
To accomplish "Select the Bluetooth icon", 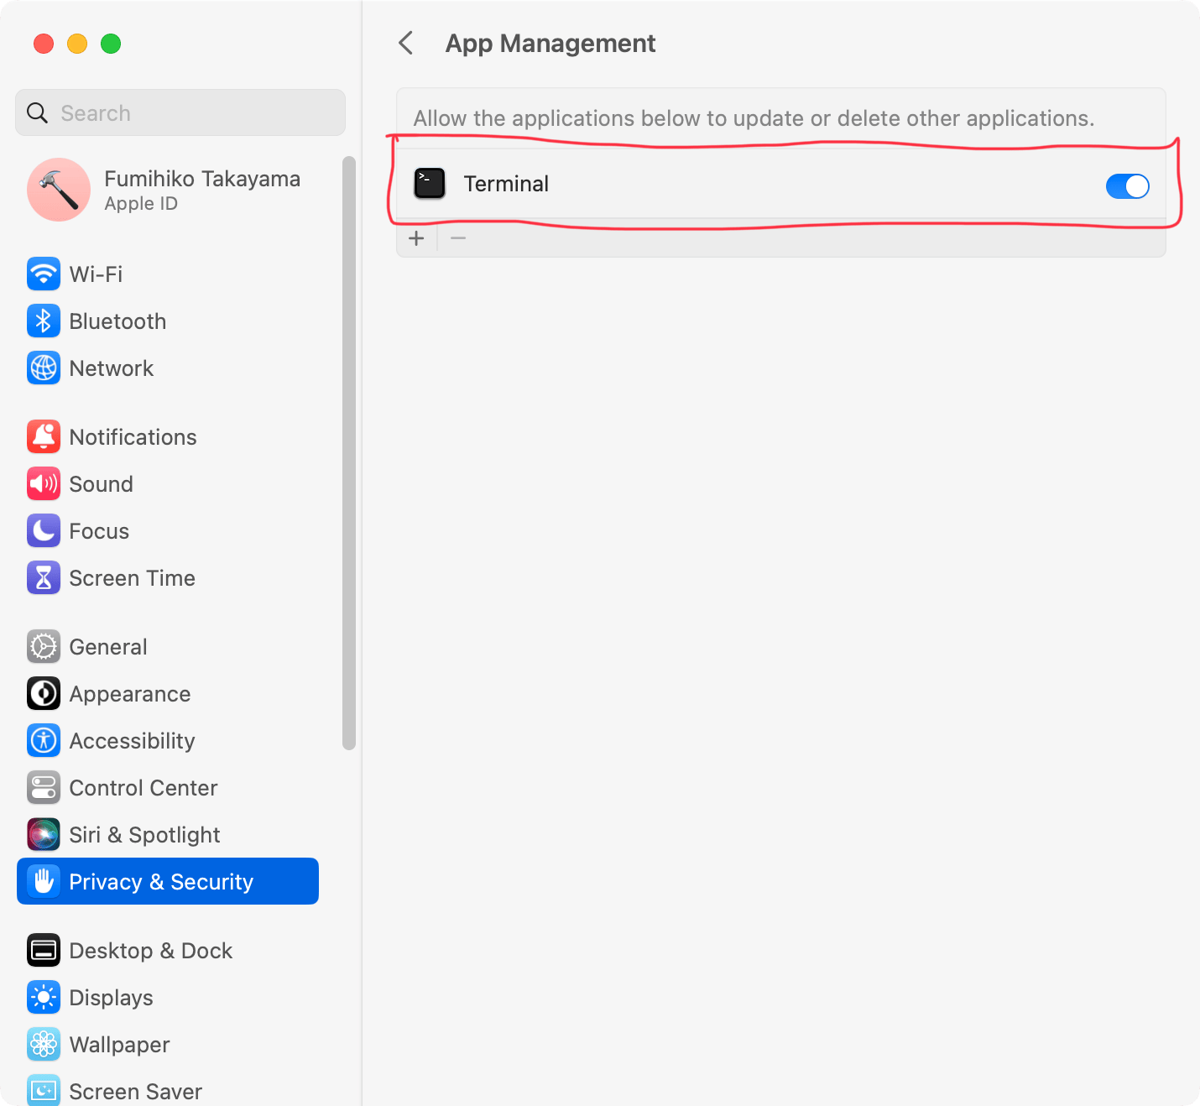I will (44, 321).
